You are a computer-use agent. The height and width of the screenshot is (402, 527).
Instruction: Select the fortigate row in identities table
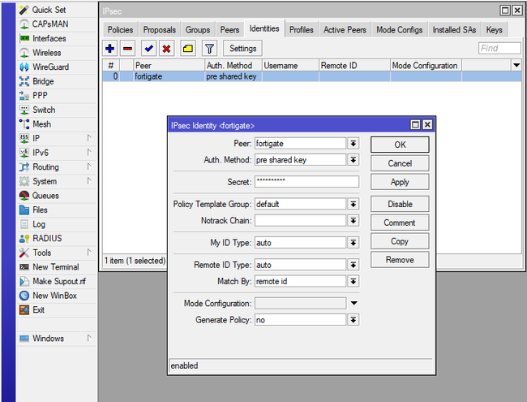pyautogui.click(x=162, y=76)
